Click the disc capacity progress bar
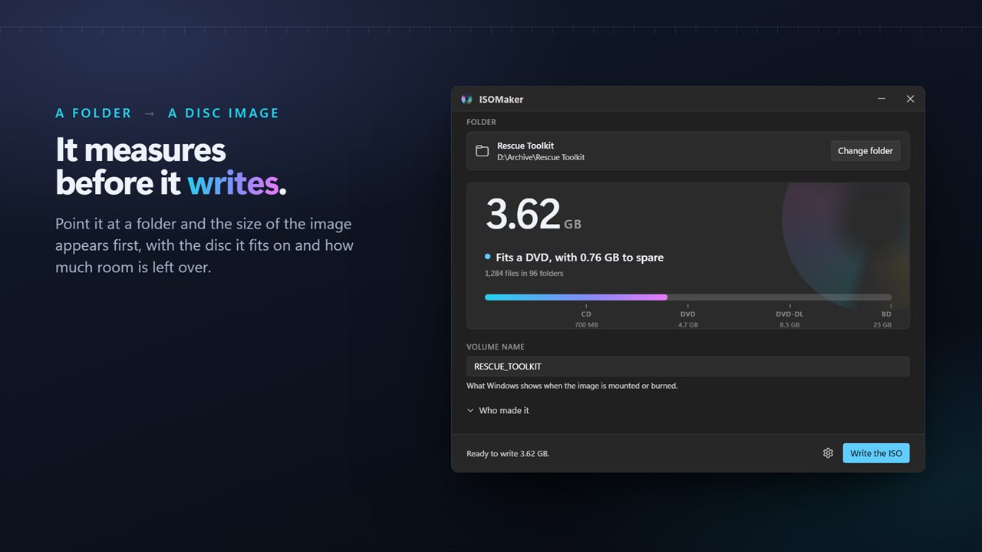 [688, 297]
